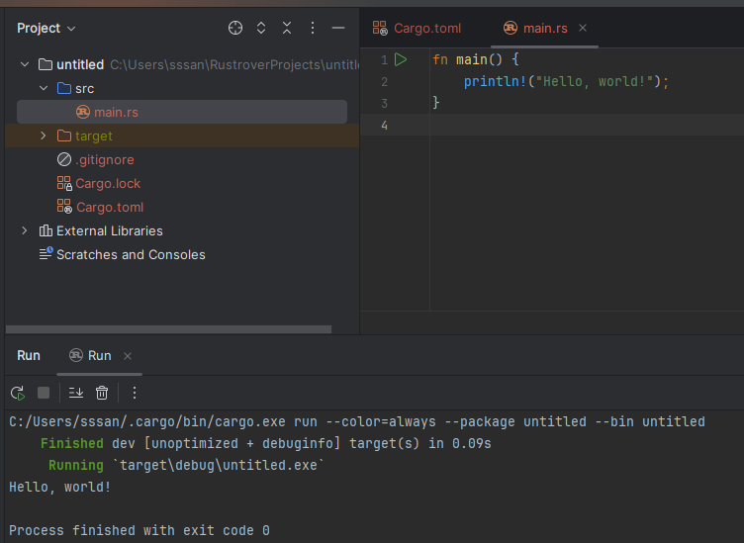Select Cargo.lock in project tree

click(x=108, y=183)
